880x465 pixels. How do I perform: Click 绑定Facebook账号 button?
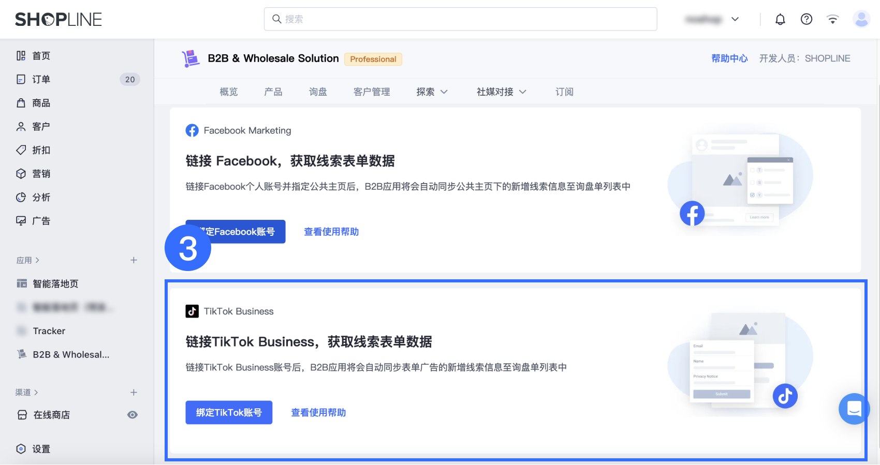click(x=236, y=232)
